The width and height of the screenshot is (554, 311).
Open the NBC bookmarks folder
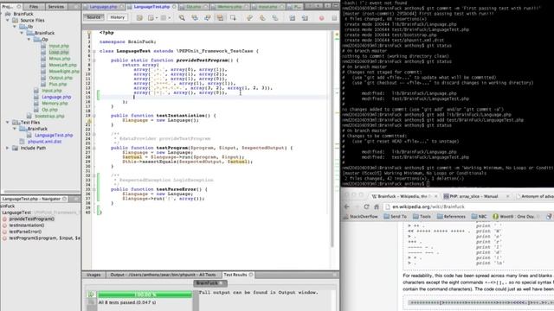(x=479, y=217)
